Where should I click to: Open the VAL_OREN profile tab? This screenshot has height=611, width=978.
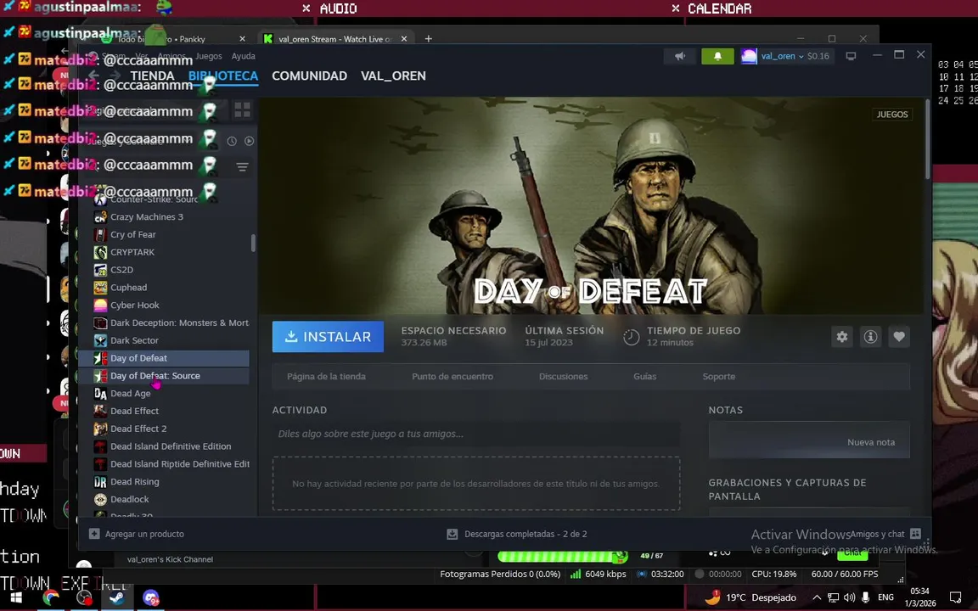click(393, 76)
